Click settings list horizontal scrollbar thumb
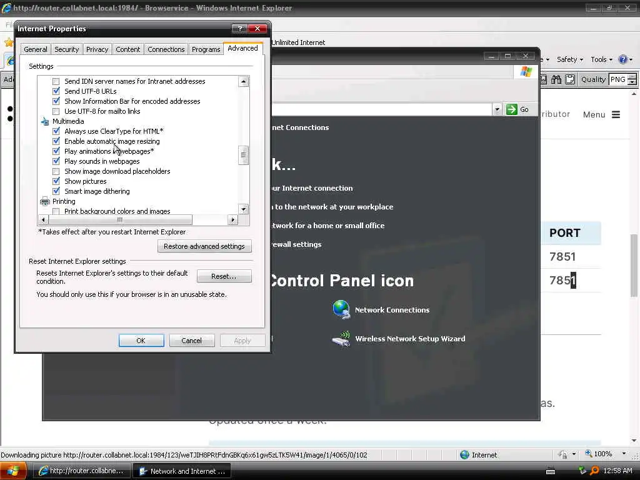 point(120,220)
